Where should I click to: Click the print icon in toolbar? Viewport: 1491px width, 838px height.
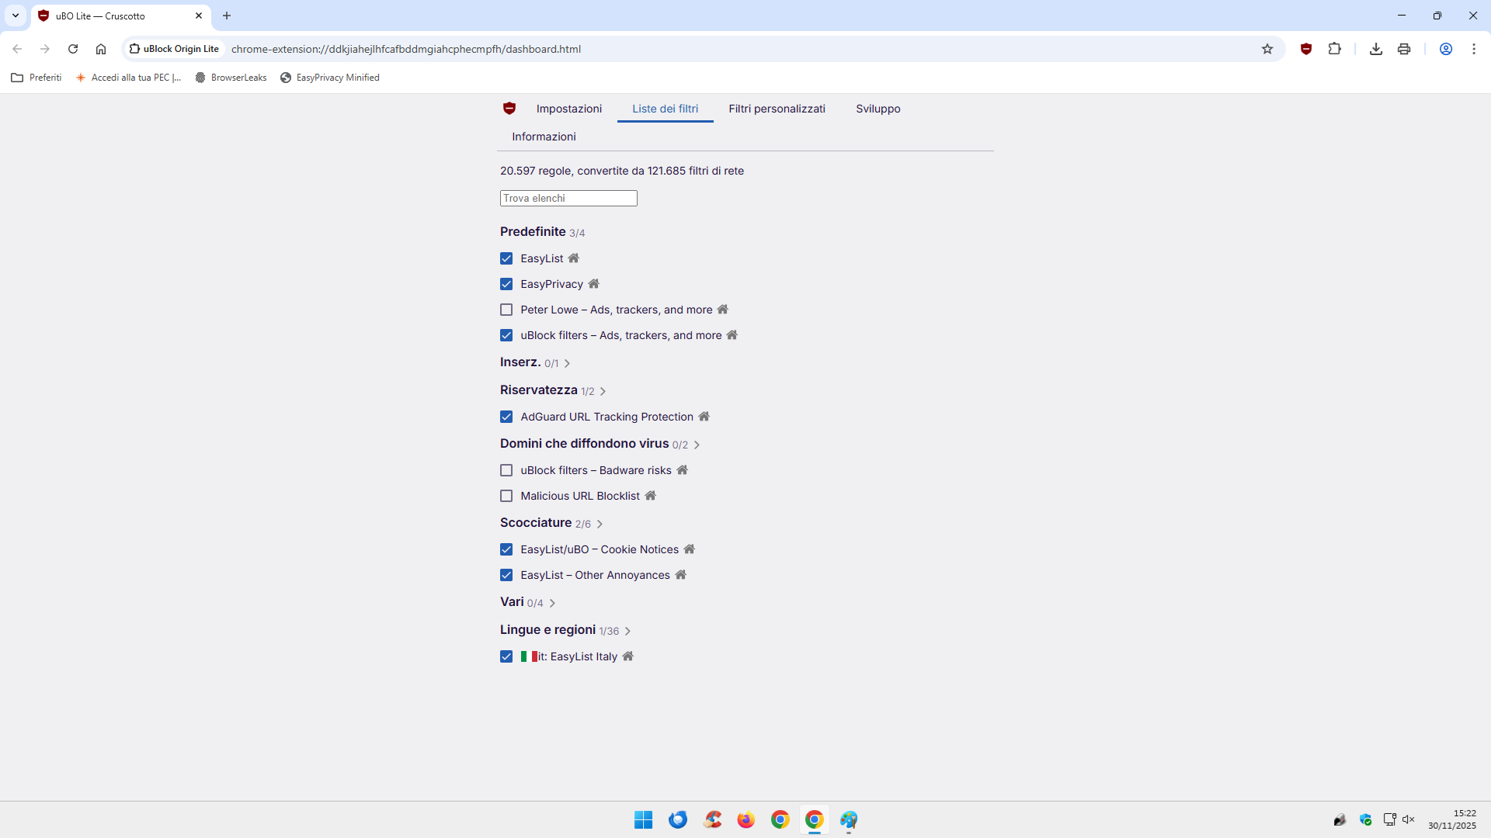coord(1404,49)
